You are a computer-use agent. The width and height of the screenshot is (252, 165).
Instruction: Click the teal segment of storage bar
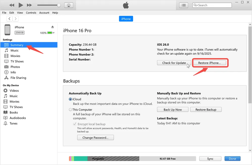(81, 158)
